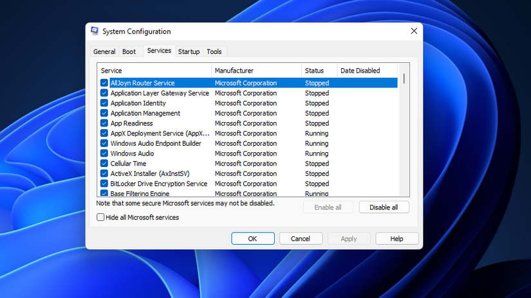Uncheck Application Identity service checkbox
Viewport: 531px width, 298px height.
(x=104, y=103)
